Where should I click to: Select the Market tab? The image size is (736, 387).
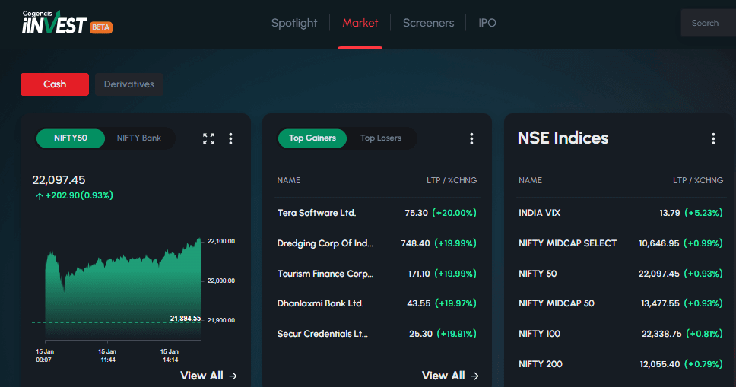(x=360, y=23)
